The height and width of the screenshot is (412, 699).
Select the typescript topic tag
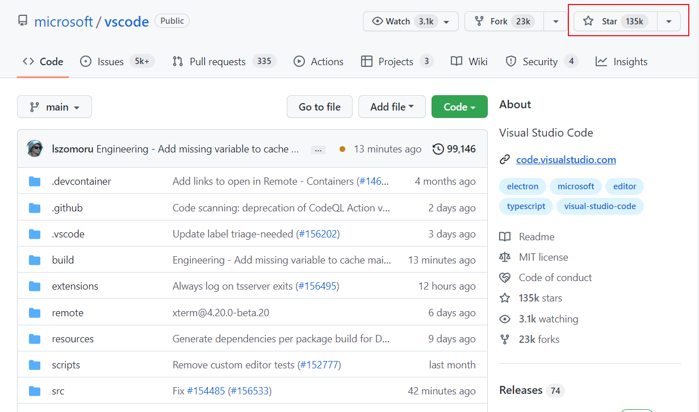[x=526, y=206]
